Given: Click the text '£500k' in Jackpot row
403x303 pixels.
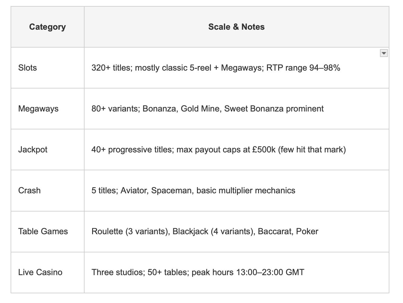Looking at the screenshot, I should 264,149.
